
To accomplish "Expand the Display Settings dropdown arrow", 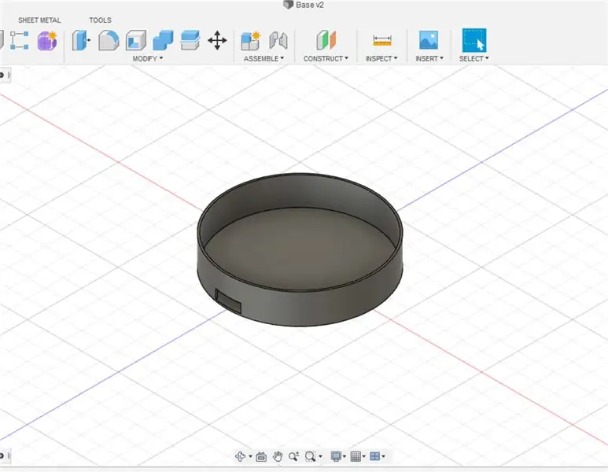I will pyautogui.click(x=345, y=457).
